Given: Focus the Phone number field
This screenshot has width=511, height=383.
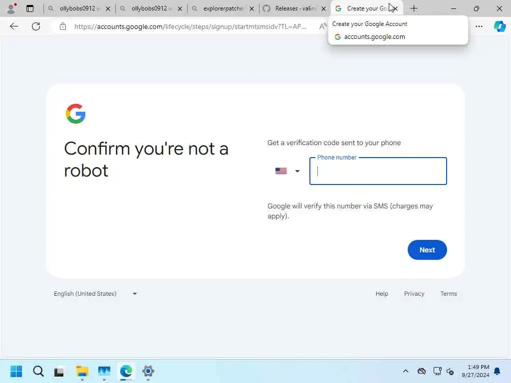Looking at the screenshot, I should pos(378,172).
